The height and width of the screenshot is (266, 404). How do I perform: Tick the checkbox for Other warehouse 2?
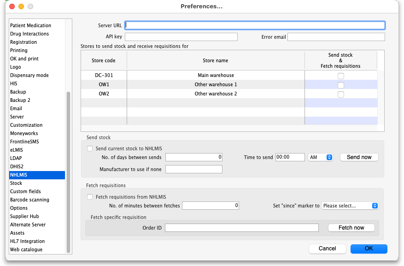(x=341, y=94)
